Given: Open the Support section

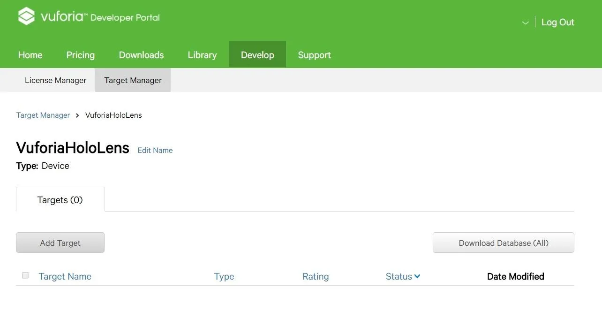Looking at the screenshot, I should pos(314,55).
